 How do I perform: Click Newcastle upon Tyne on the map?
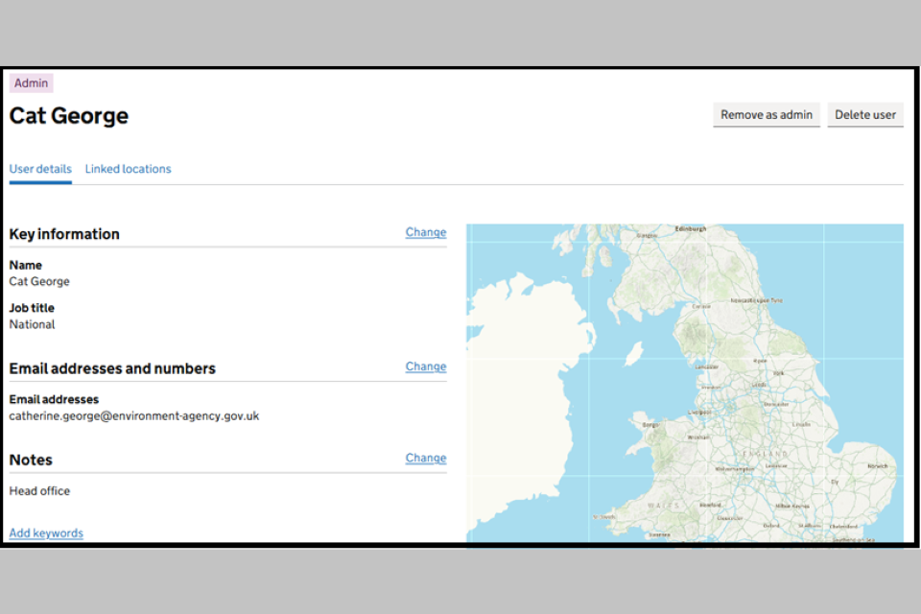(757, 300)
